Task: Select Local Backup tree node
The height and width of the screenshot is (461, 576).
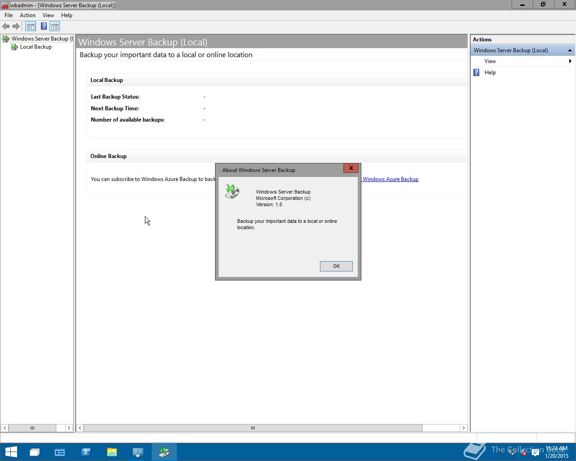Action: pyautogui.click(x=31, y=47)
